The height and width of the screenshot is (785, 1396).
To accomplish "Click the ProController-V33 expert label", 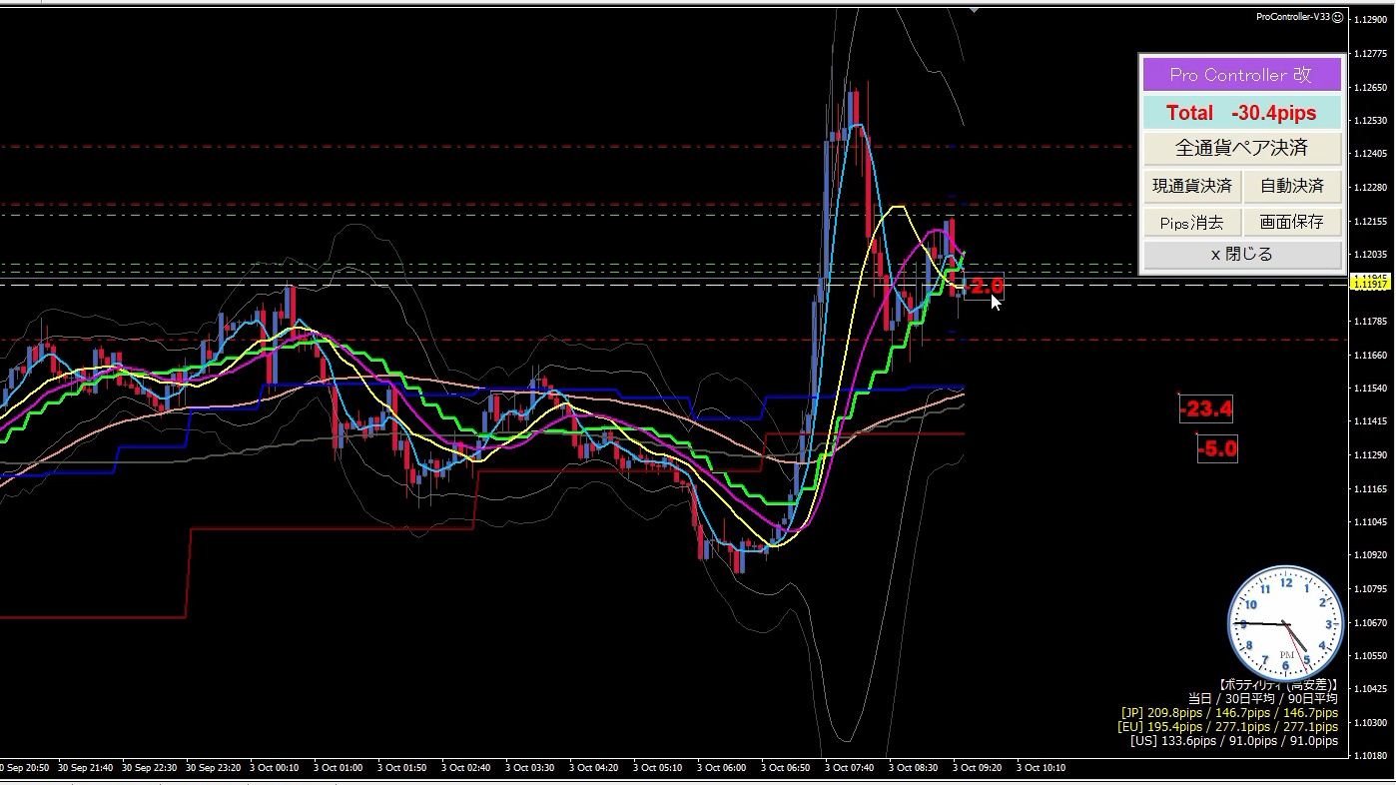I will pos(1292,17).
